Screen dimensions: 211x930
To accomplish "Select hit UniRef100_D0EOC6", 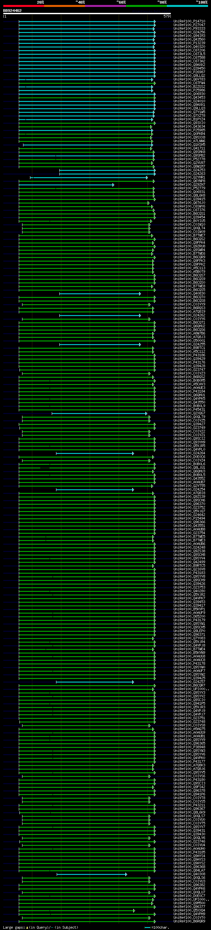I will 189,457.
